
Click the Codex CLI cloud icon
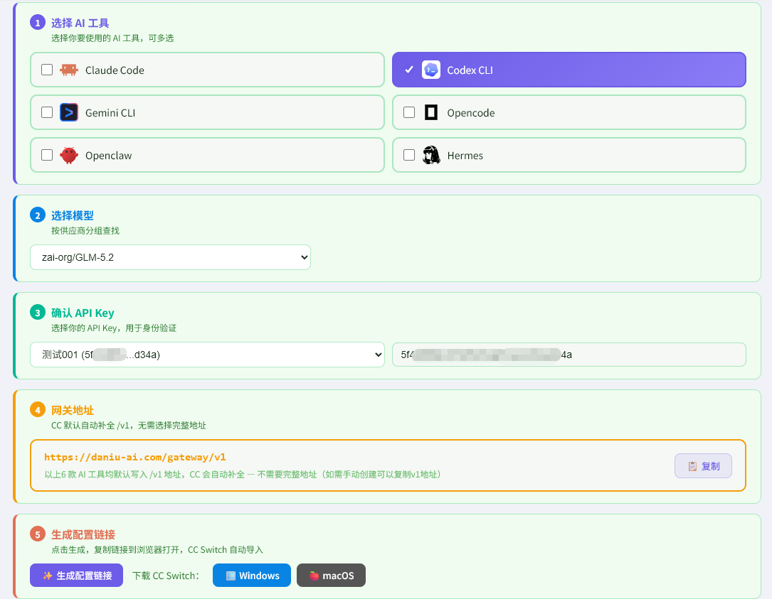[430, 70]
